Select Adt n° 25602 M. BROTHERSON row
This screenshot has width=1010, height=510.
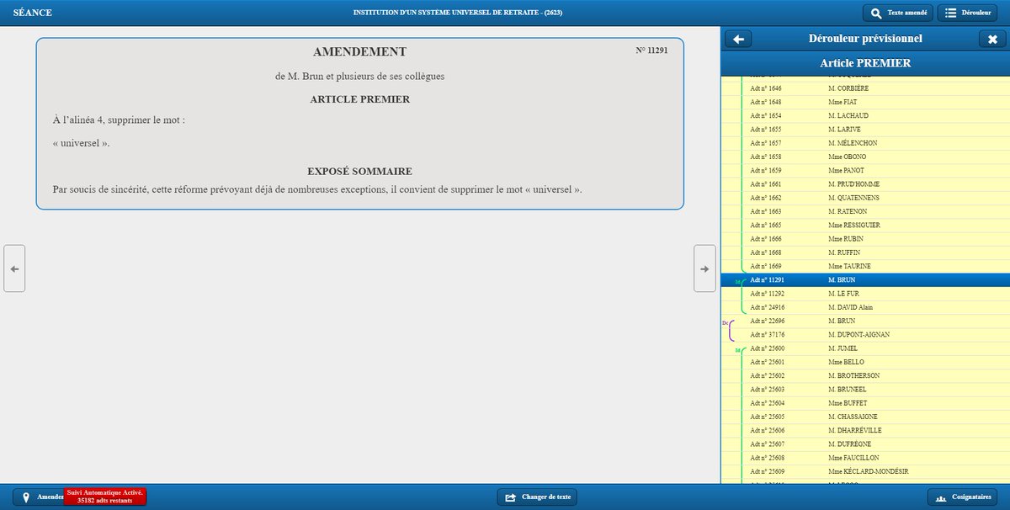[865, 375]
